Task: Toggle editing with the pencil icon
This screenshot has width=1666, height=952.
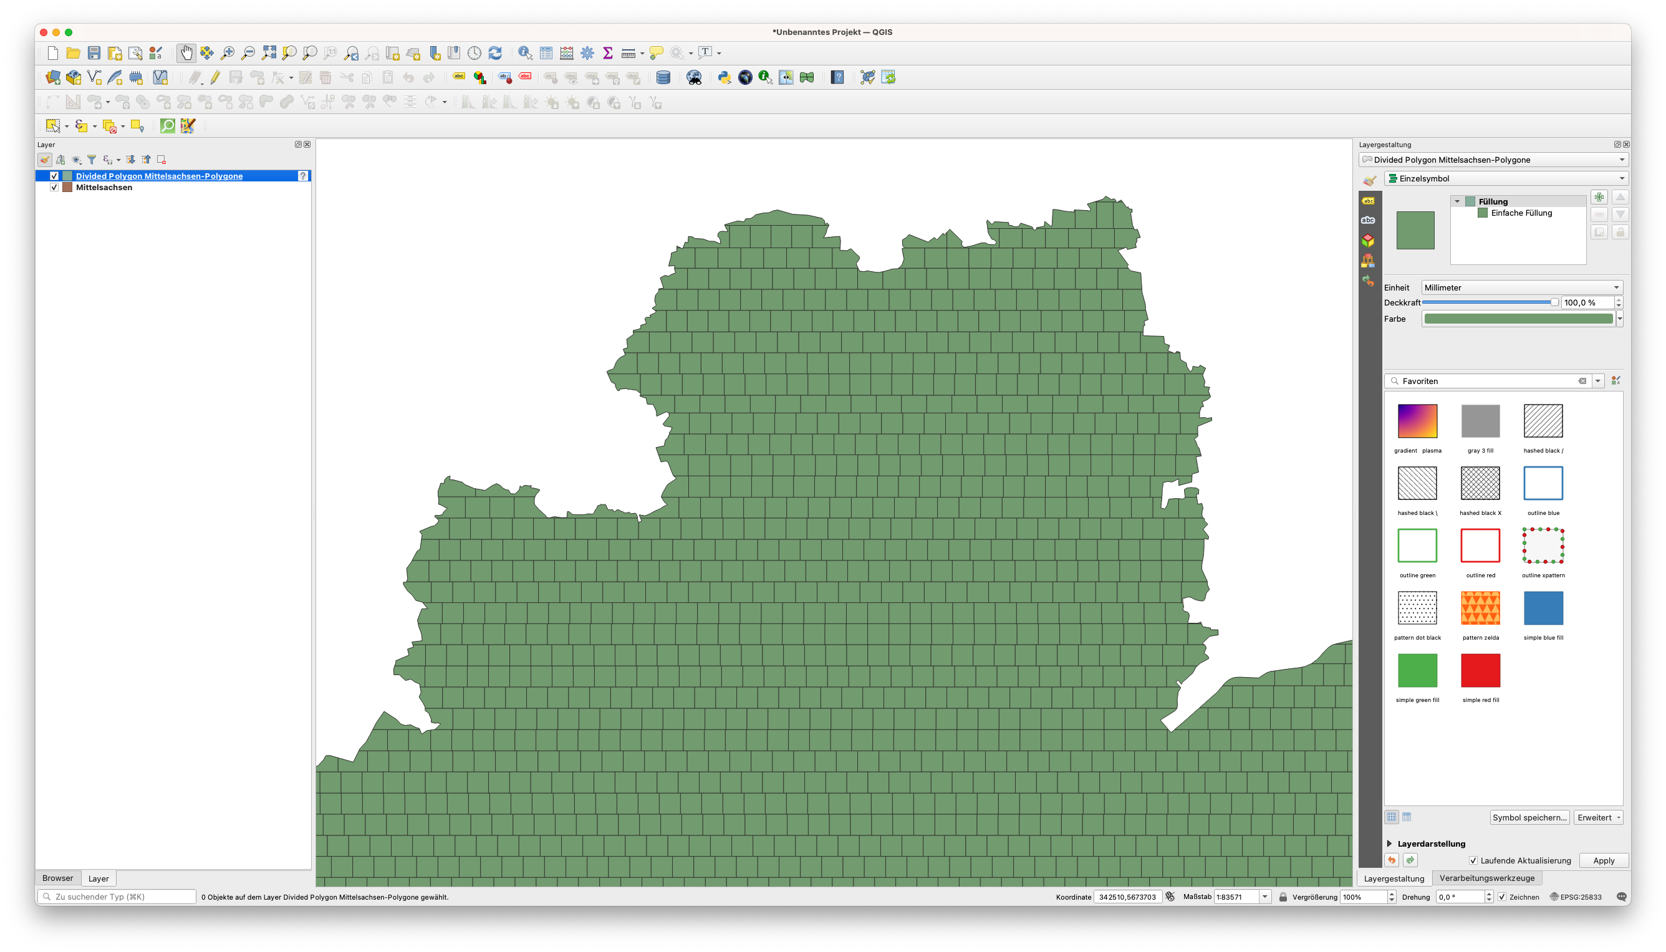Action: [215, 77]
